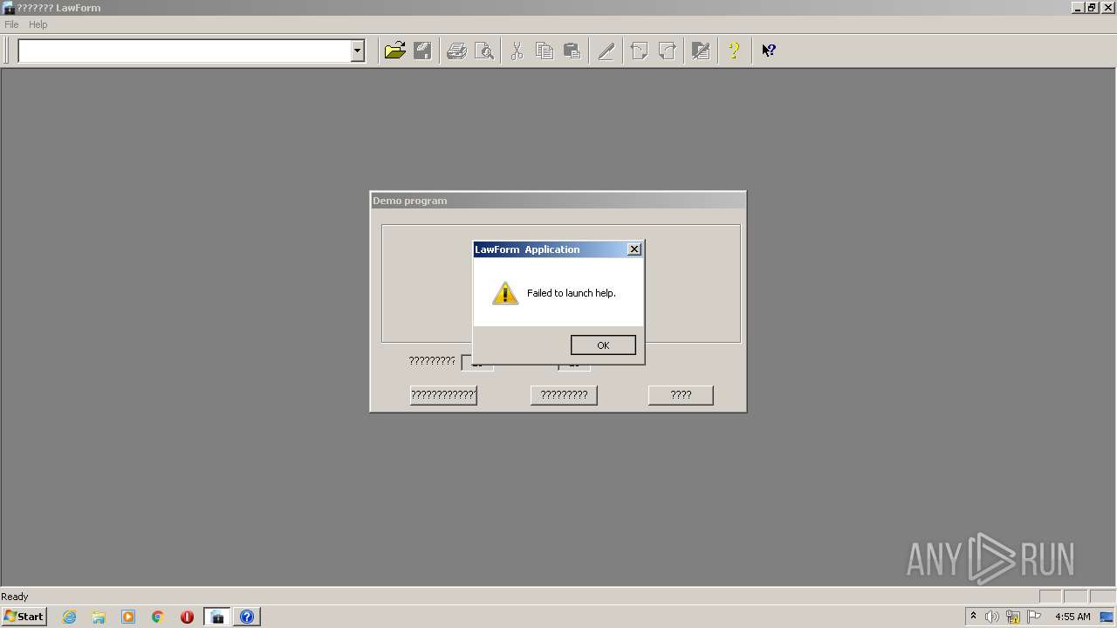Click the Save disk toolbar icon

(422, 51)
